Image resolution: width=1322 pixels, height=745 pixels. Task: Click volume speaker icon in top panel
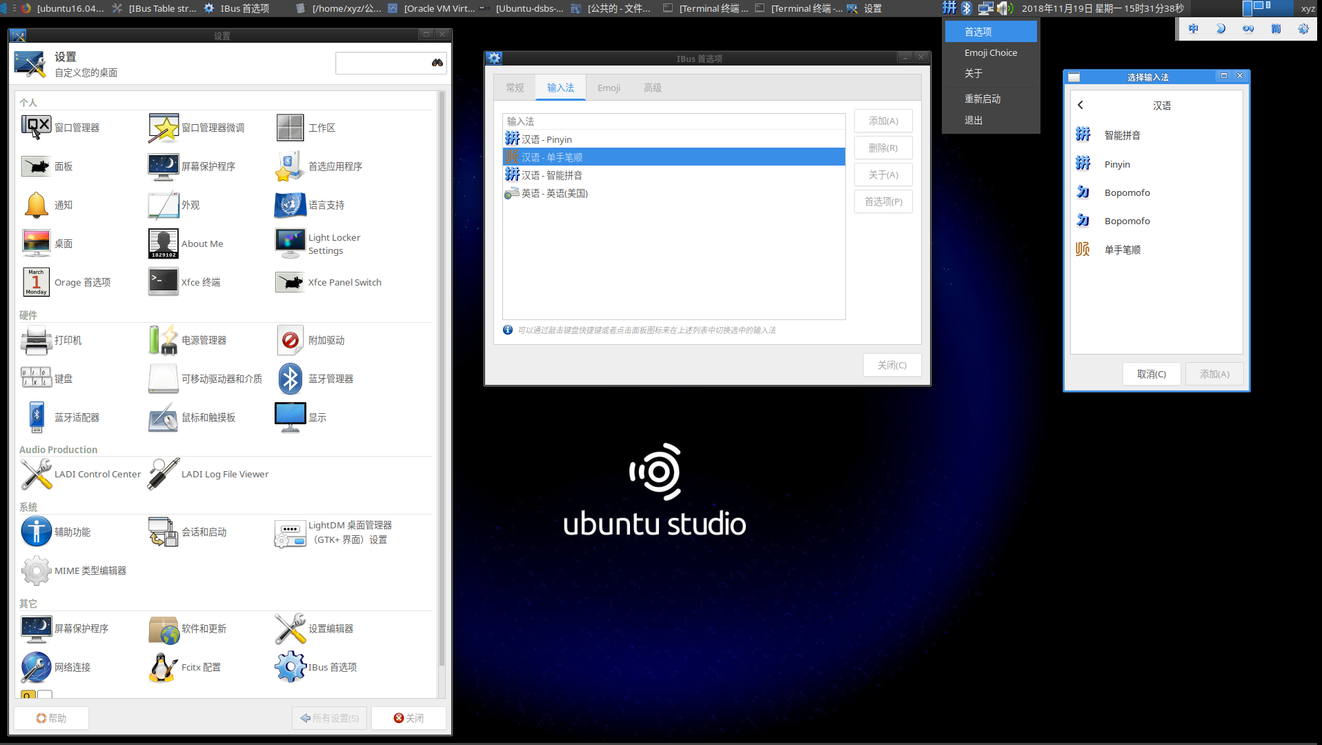click(x=1005, y=8)
